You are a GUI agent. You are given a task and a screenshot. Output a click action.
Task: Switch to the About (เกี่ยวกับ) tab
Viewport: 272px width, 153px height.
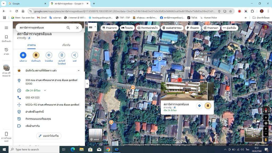[x=66, y=45]
